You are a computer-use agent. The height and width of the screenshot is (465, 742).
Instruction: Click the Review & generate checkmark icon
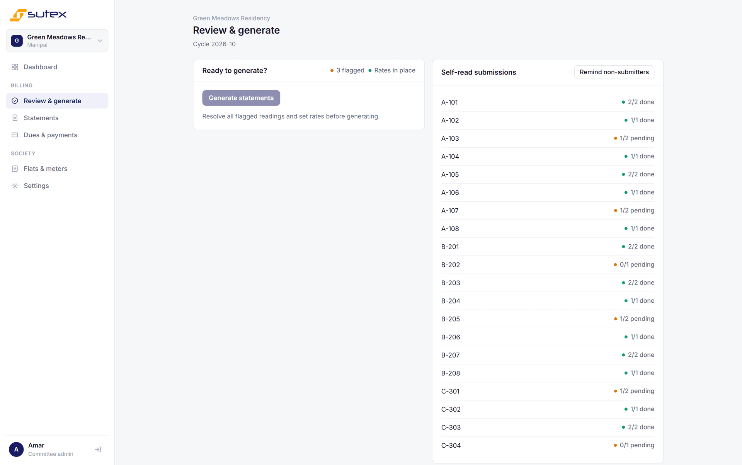15,101
